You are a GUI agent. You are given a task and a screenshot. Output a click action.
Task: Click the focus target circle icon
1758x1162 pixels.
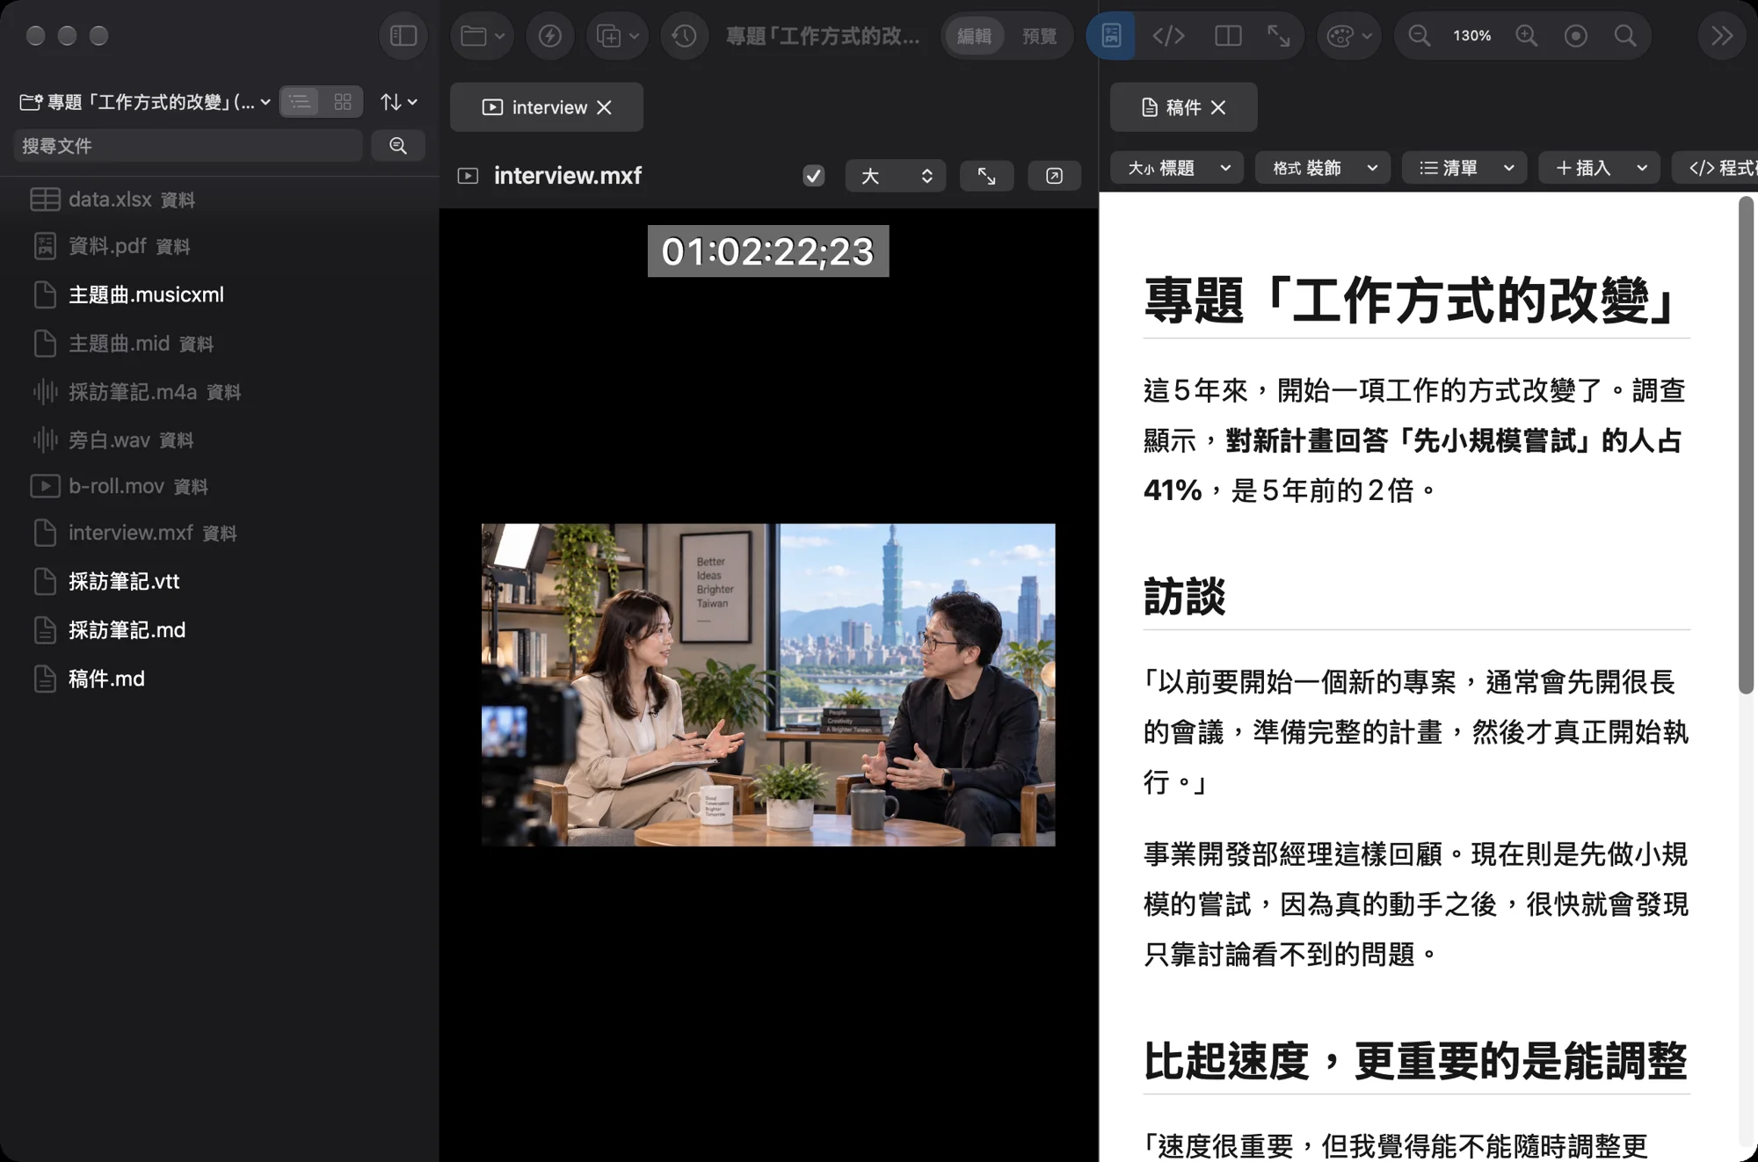[1576, 36]
